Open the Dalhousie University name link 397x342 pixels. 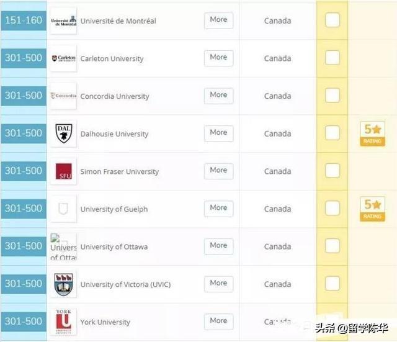point(114,134)
